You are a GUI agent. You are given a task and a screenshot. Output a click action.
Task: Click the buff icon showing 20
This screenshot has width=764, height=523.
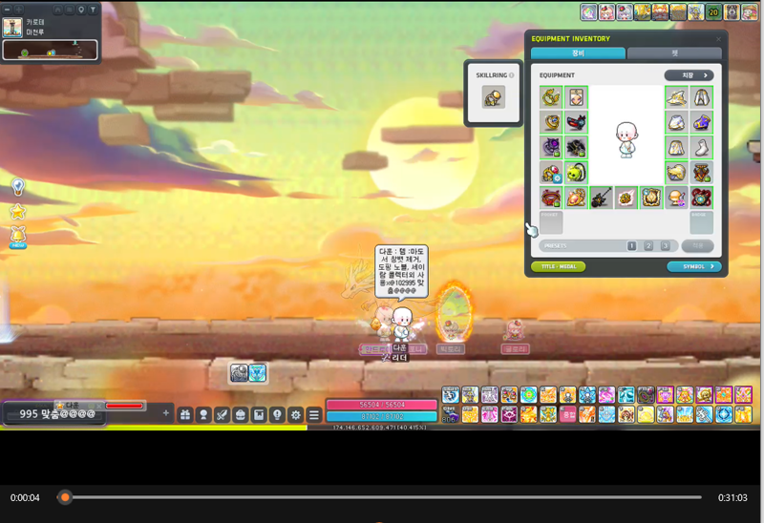tap(713, 12)
